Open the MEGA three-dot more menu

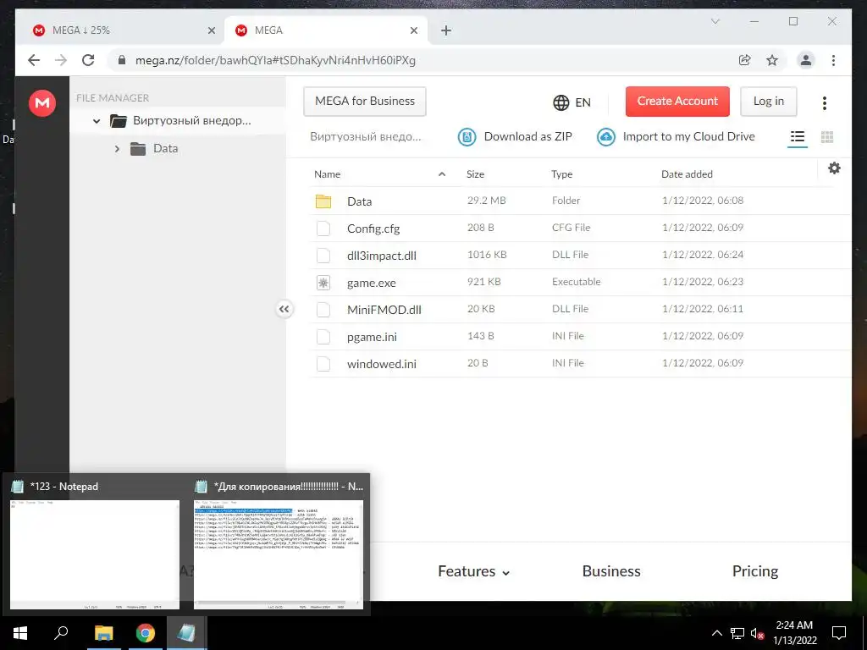point(825,102)
